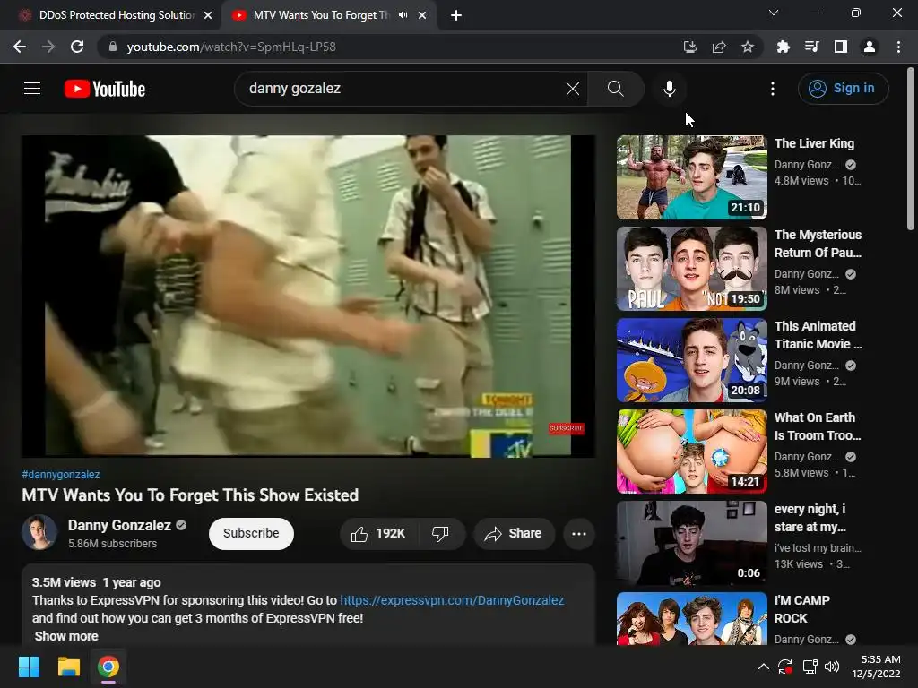Open This Animated Titanic Movie thumbnail
This screenshot has height=688, width=918.
(691, 360)
